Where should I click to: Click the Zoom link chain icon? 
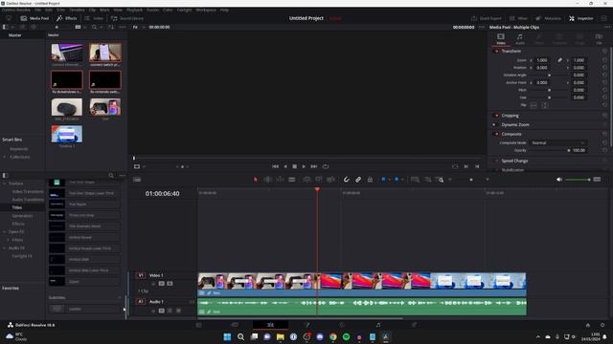pyautogui.click(x=559, y=60)
